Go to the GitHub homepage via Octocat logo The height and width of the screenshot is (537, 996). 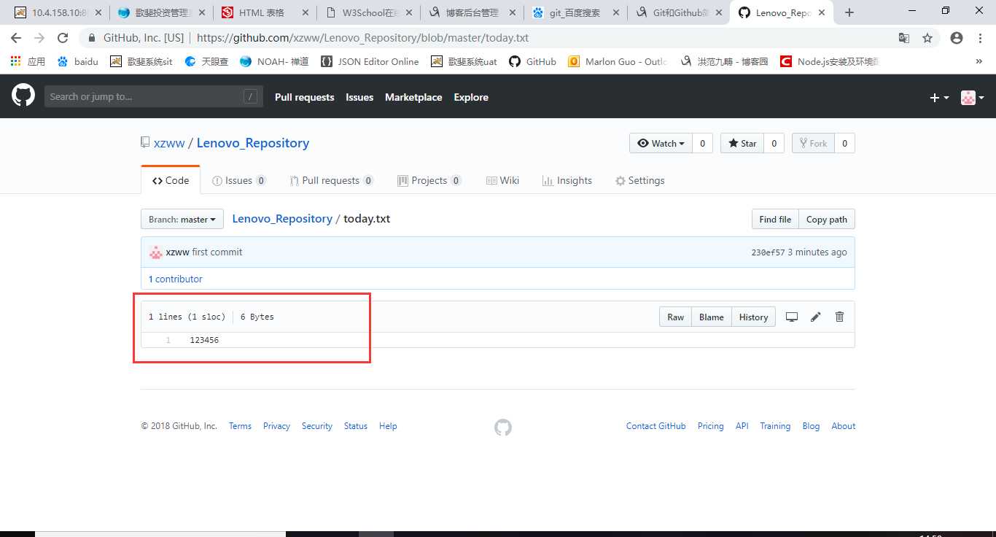(x=23, y=96)
